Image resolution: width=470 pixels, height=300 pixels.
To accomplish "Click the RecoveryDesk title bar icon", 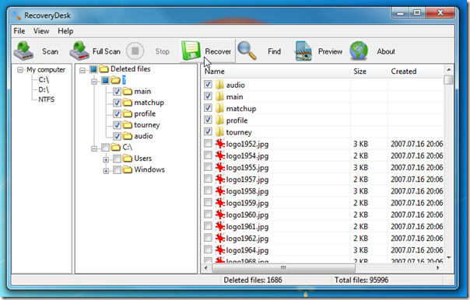I will point(16,16).
